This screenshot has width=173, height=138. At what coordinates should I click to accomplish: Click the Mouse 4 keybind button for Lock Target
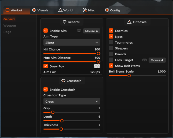(x=157, y=60)
